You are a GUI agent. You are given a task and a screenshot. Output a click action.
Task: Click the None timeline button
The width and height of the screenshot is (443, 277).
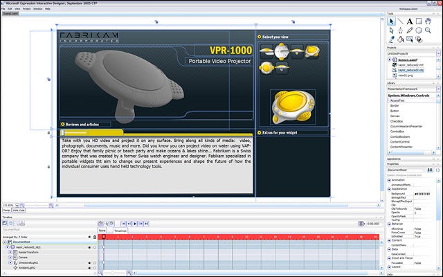(x=102, y=231)
